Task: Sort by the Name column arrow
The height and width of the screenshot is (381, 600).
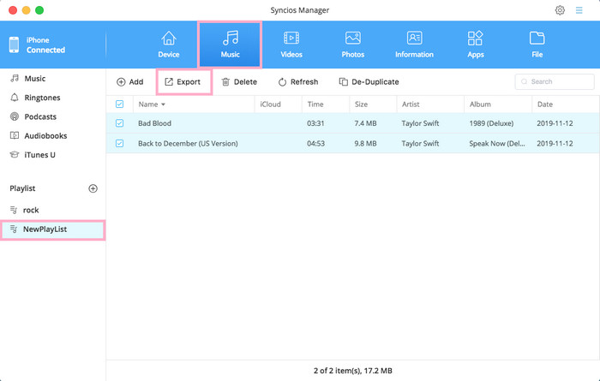Action: coord(164,104)
